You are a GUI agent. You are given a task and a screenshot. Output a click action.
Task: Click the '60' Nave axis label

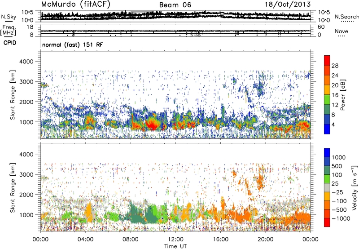[321, 27]
